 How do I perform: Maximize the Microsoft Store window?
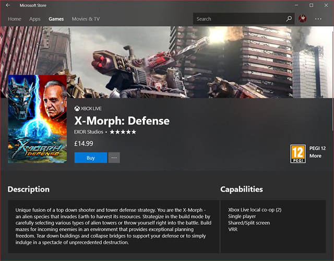(x=311, y=5)
